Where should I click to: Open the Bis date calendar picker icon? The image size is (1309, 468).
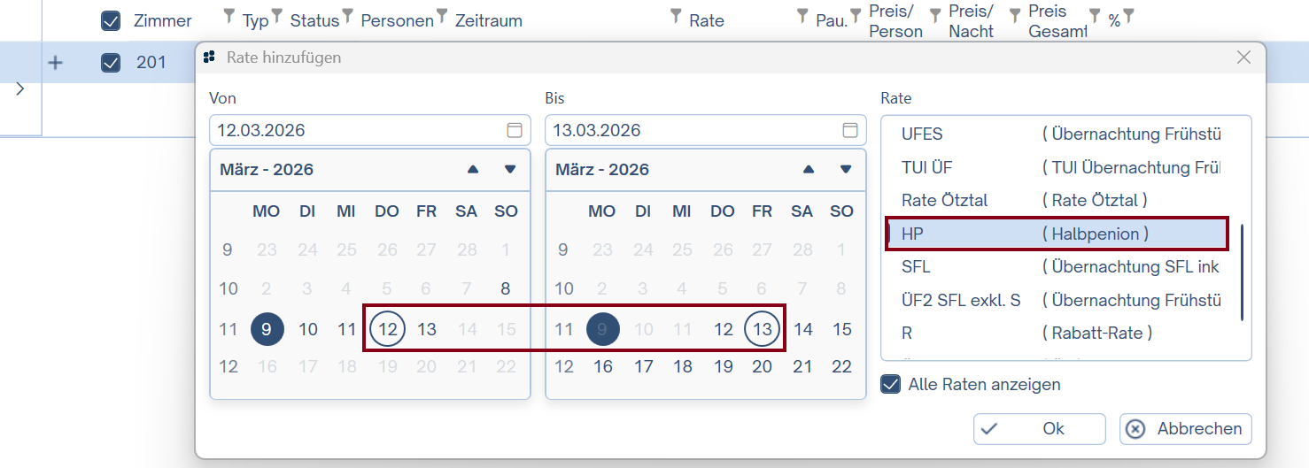tap(849, 131)
